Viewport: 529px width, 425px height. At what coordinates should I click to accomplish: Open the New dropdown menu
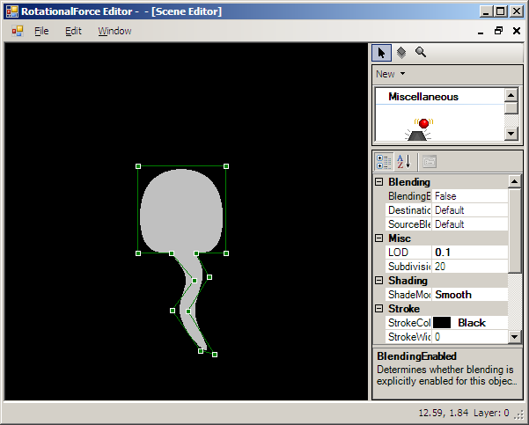click(x=390, y=74)
